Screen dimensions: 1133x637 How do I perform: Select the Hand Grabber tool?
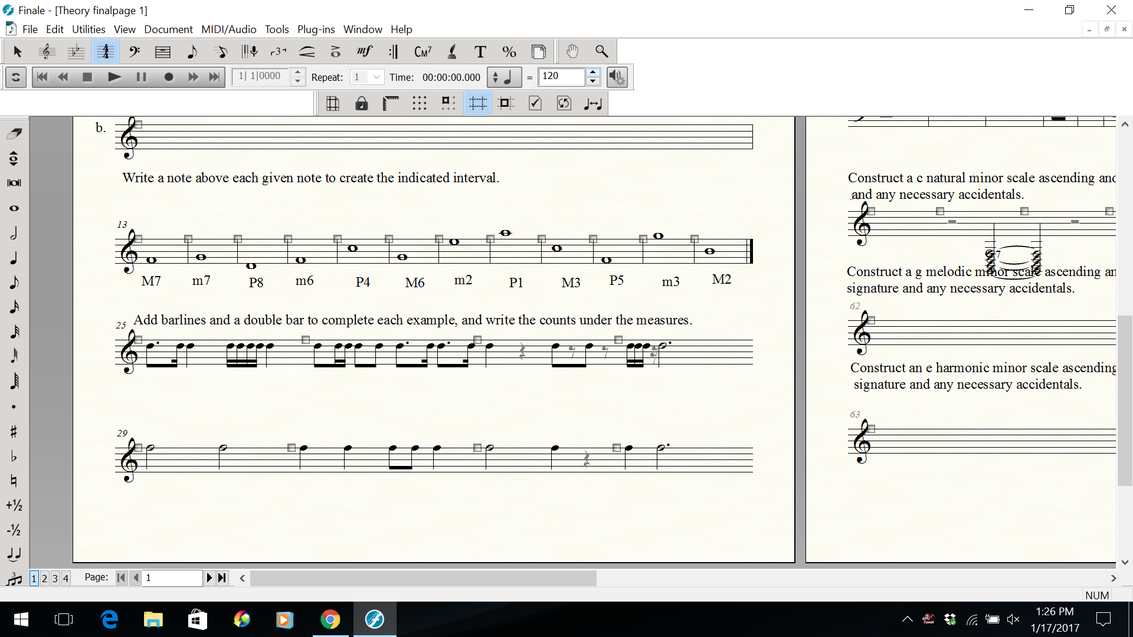coord(572,52)
